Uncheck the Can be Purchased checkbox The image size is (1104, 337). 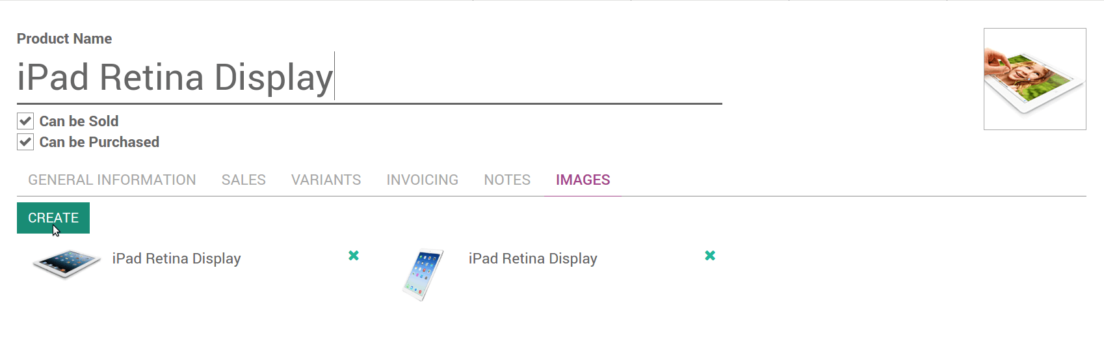[x=25, y=142]
